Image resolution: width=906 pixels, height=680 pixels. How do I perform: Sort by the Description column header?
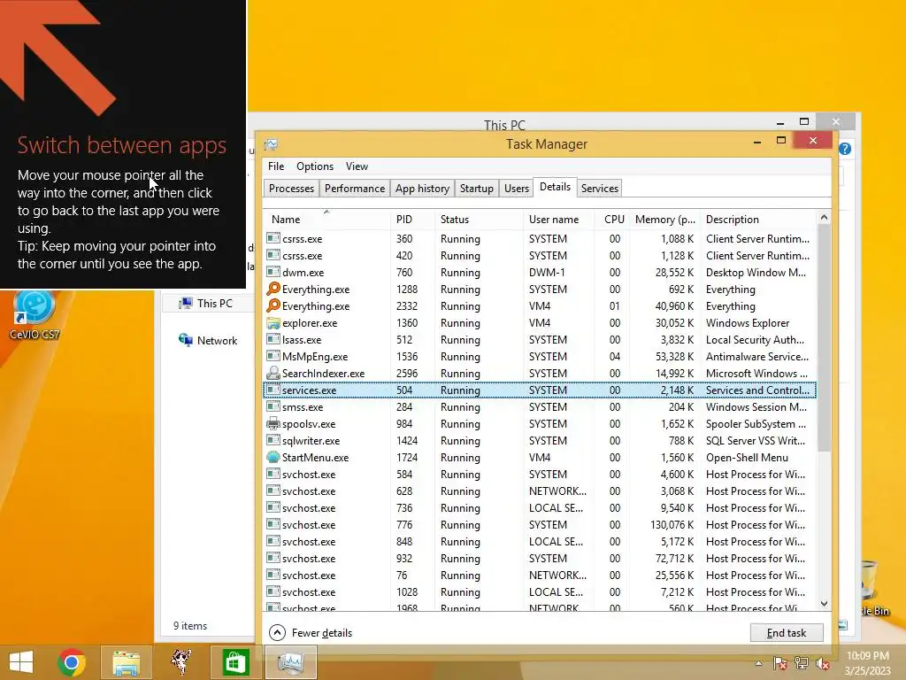(x=758, y=220)
